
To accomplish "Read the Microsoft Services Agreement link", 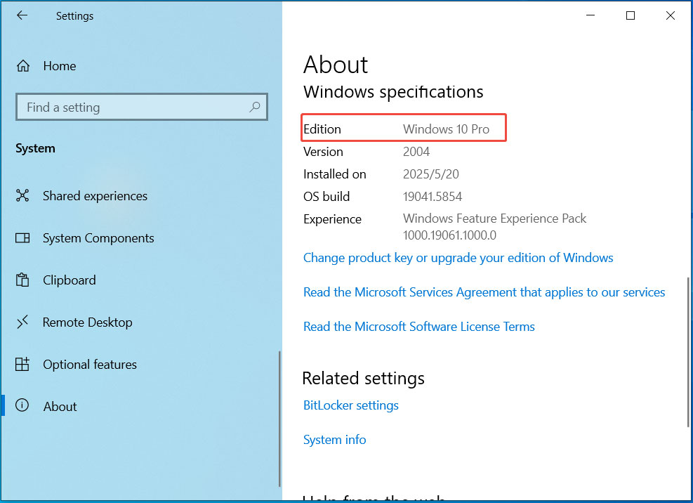I will (484, 292).
